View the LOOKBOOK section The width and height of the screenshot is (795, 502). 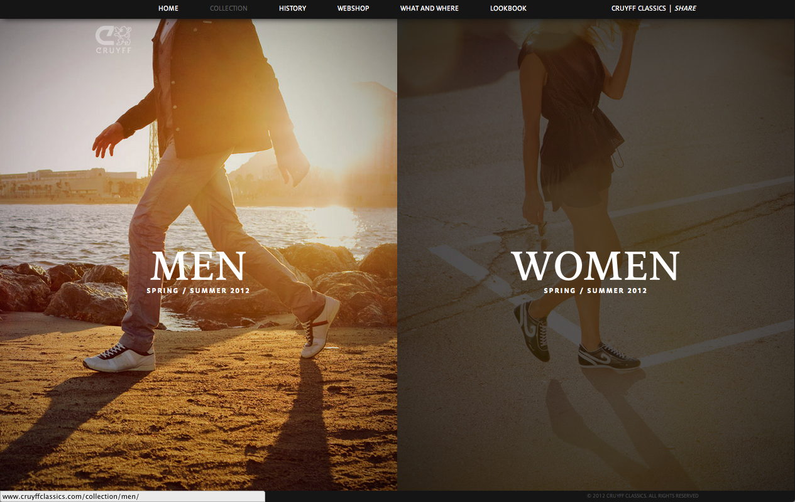pos(508,8)
